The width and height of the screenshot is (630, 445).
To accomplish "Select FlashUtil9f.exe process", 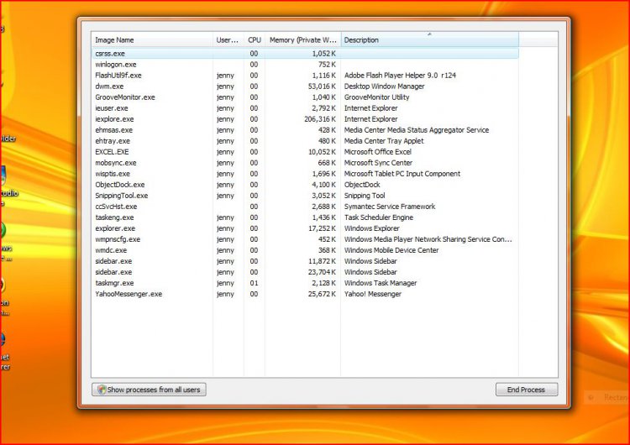I will tap(305, 75).
